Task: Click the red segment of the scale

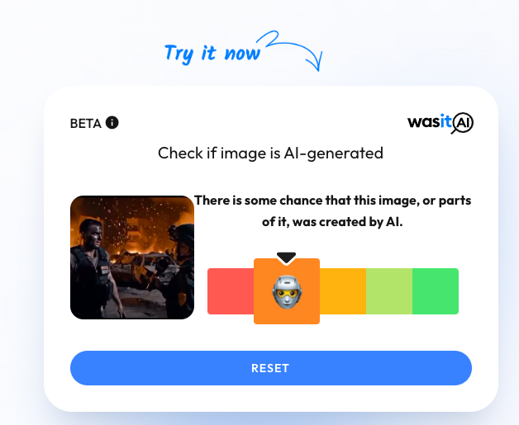Action: coord(231,291)
